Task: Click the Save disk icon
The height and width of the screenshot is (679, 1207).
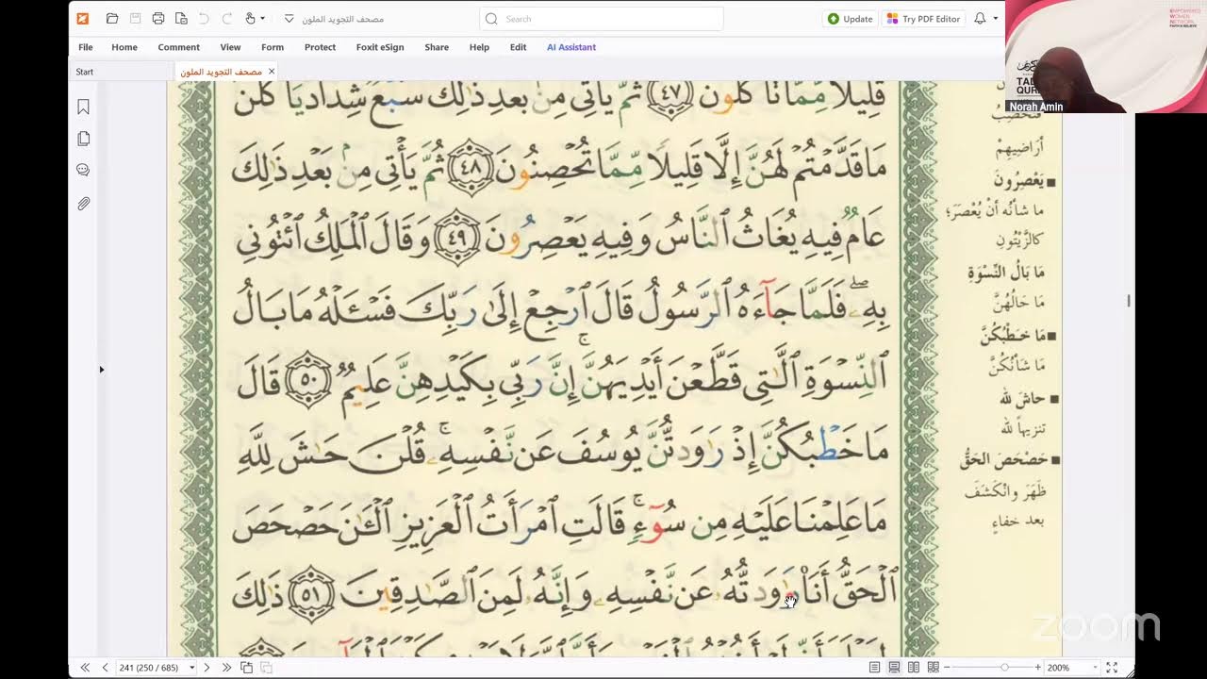Action: click(135, 19)
